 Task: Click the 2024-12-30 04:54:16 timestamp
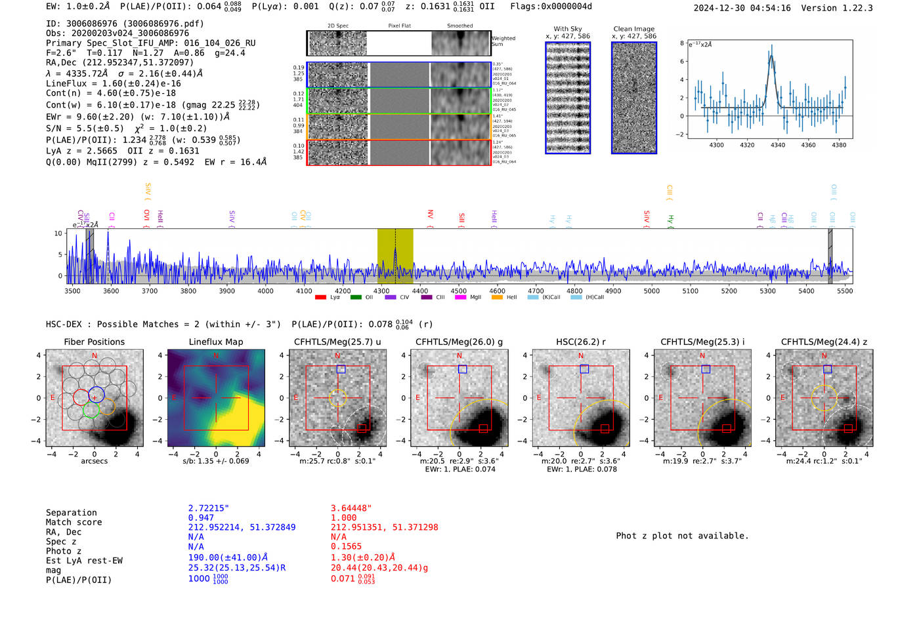point(742,8)
